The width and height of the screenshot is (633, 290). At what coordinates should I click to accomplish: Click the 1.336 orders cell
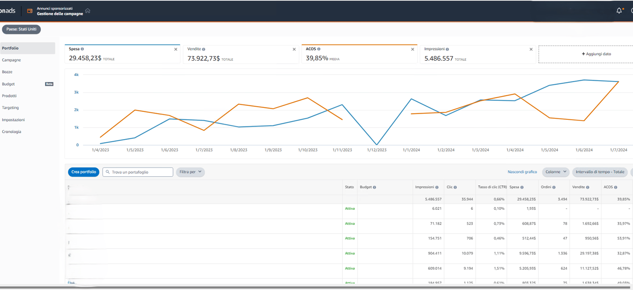562,254
